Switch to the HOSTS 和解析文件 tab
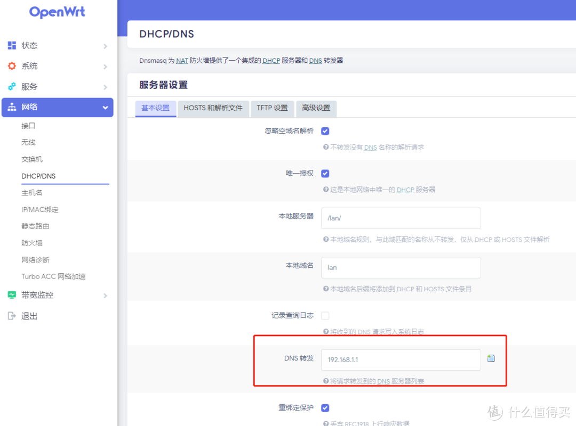Image resolution: width=576 pixels, height=426 pixels. (x=213, y=109)
